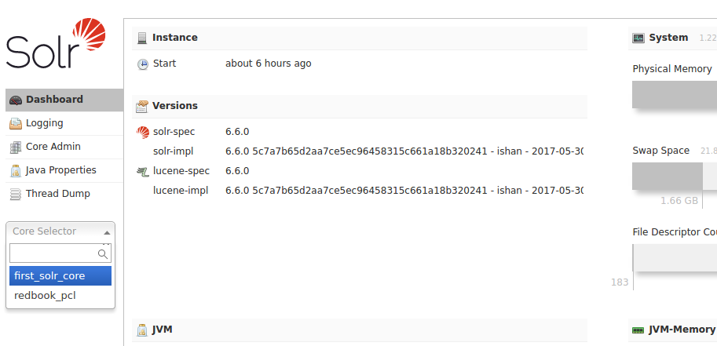Viewport: 717px width, 346px height.
Task: Click the Dashboard gauge icon
Action: click(x=16, y=100)
